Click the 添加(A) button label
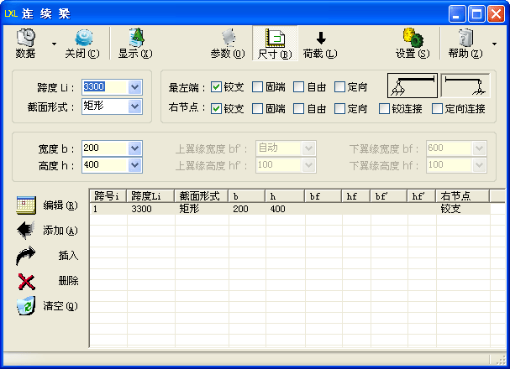Screen dimensions: 510x369 [x=60, y=231]
